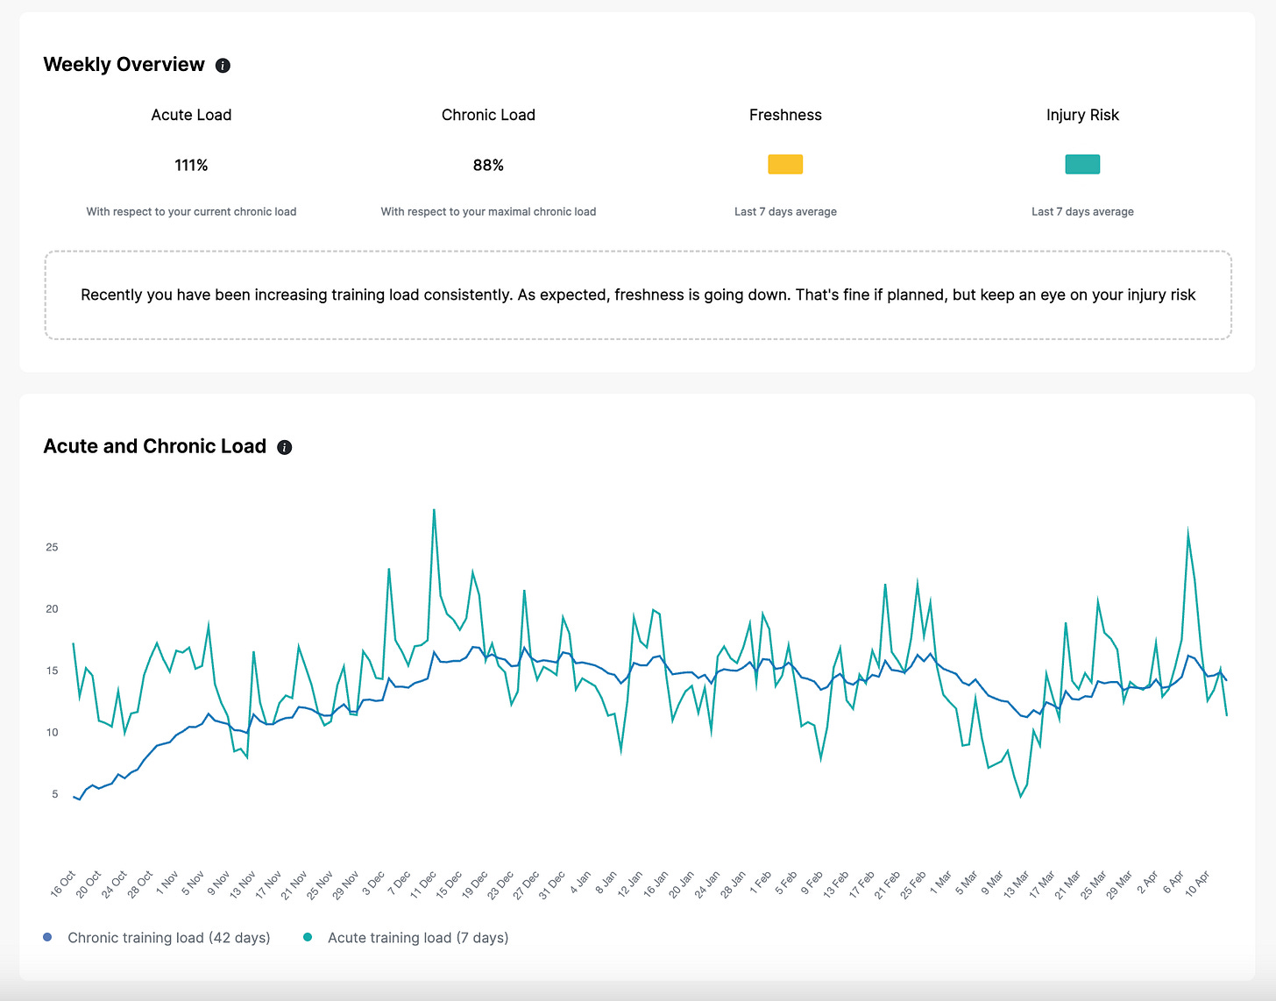Screen dimensions: 1276x1001
Task: Select the teal Injury Risk status indicator
Action: (x=1082, y=164)
